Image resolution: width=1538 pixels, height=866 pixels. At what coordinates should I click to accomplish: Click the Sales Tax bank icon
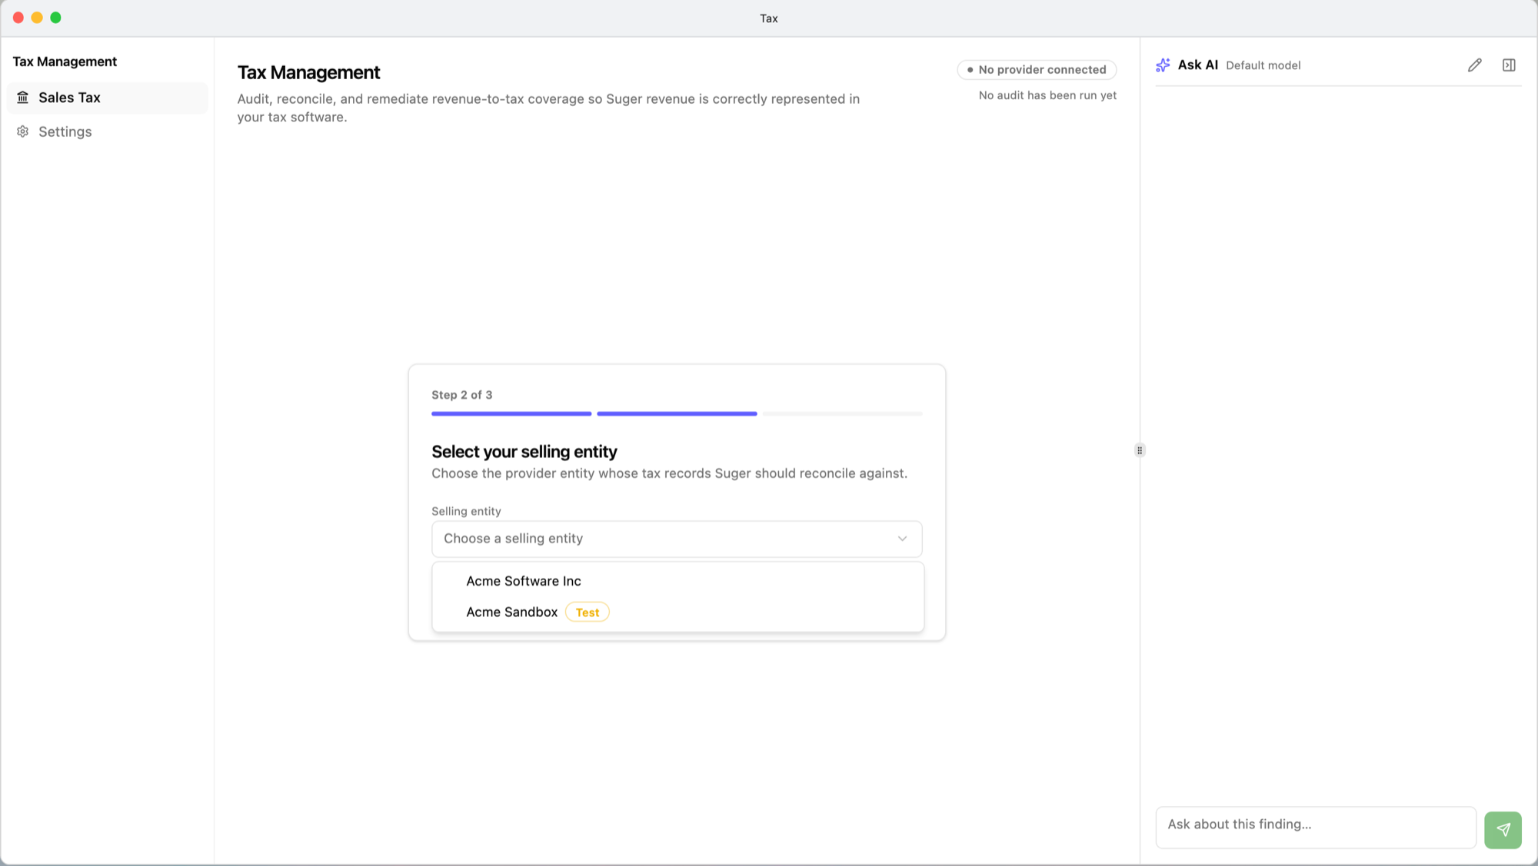coord(23,98)
